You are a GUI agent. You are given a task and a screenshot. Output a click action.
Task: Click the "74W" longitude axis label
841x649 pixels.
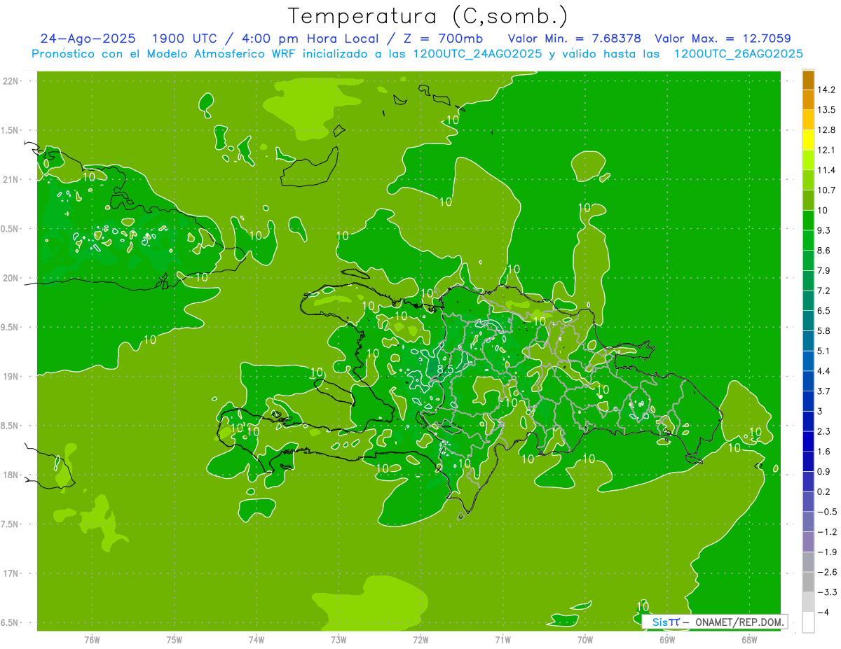(257, 640)
